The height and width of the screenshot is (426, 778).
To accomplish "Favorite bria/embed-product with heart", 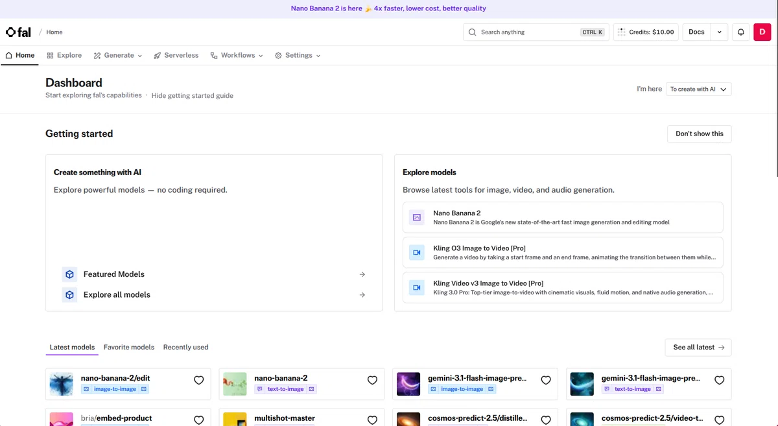I will tap(199, 420).
